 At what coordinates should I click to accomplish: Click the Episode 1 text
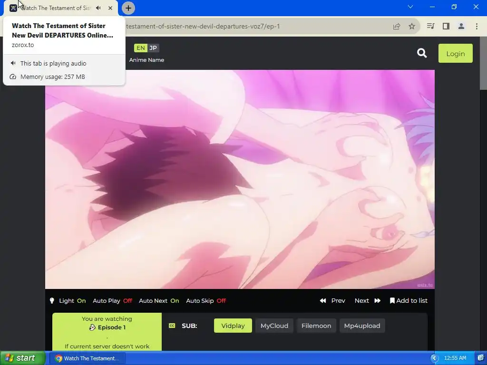111,327
